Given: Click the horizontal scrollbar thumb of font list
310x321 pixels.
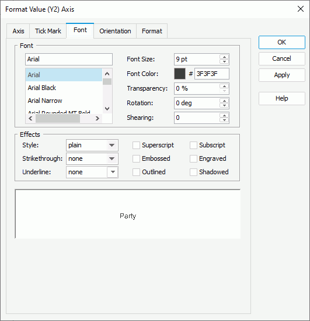Looking at the screenshot, I should click(x=58, y=118).
